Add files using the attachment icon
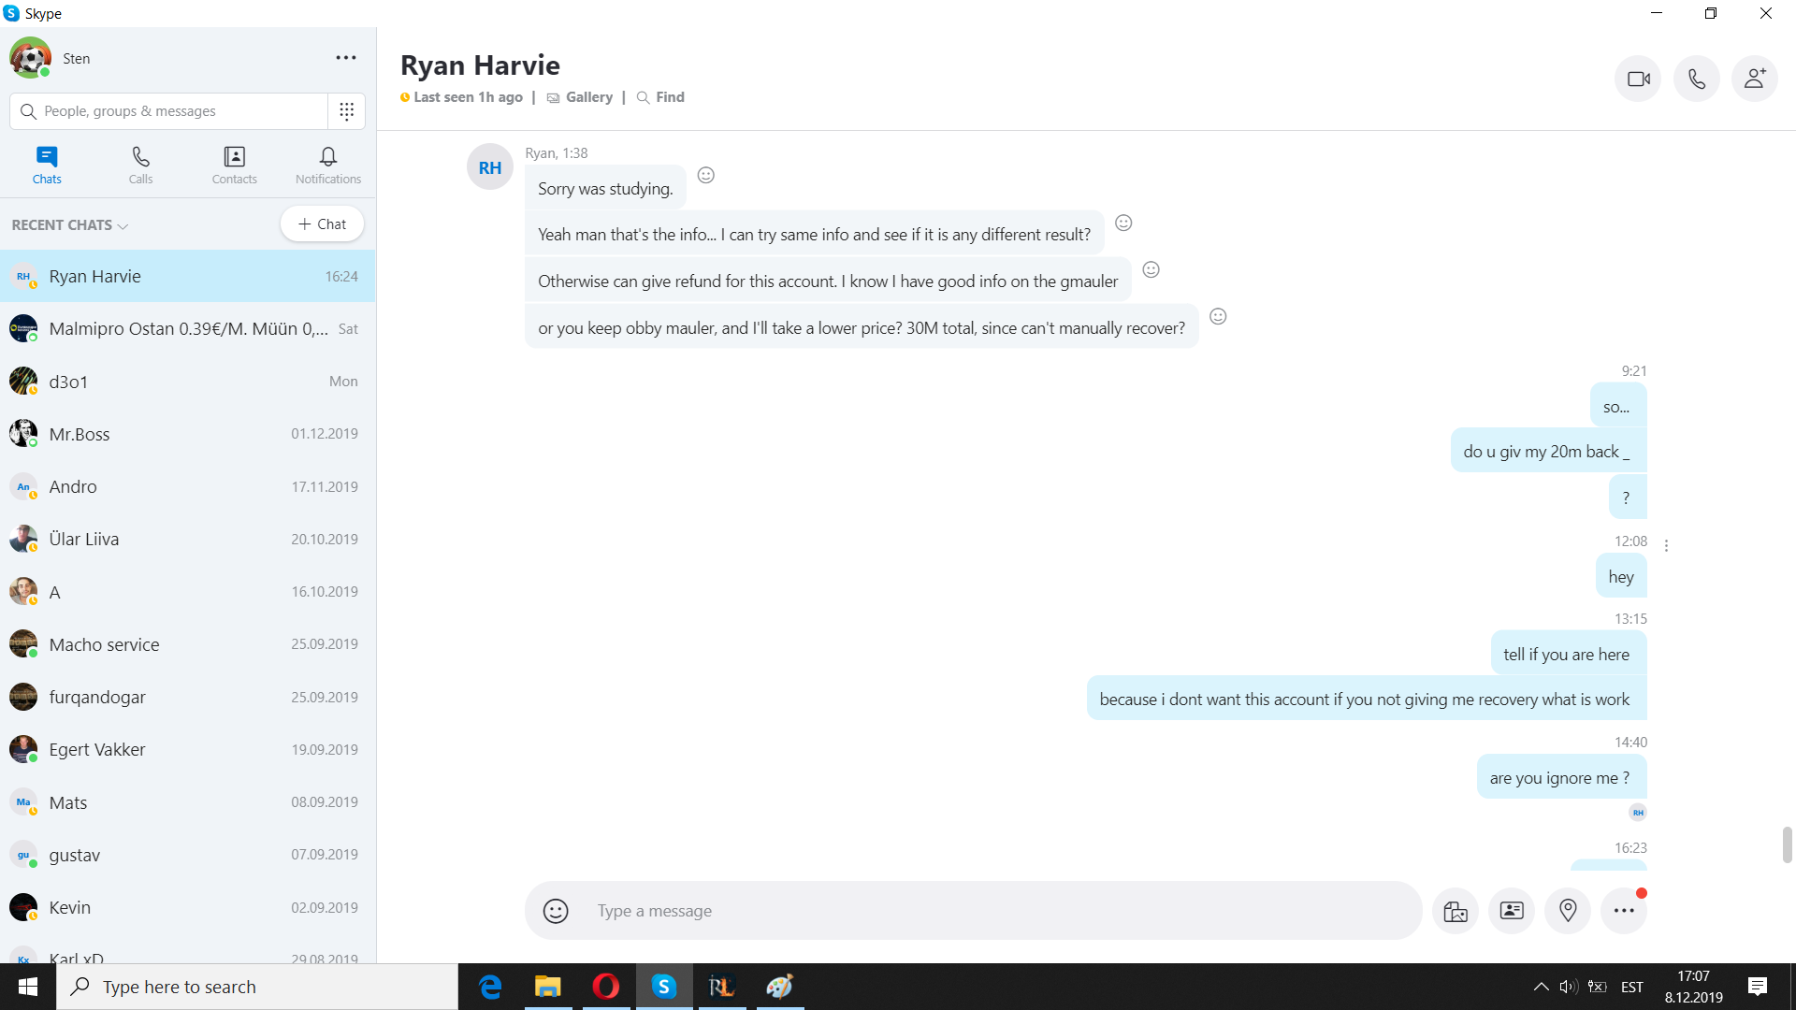 click(1456, 911)
